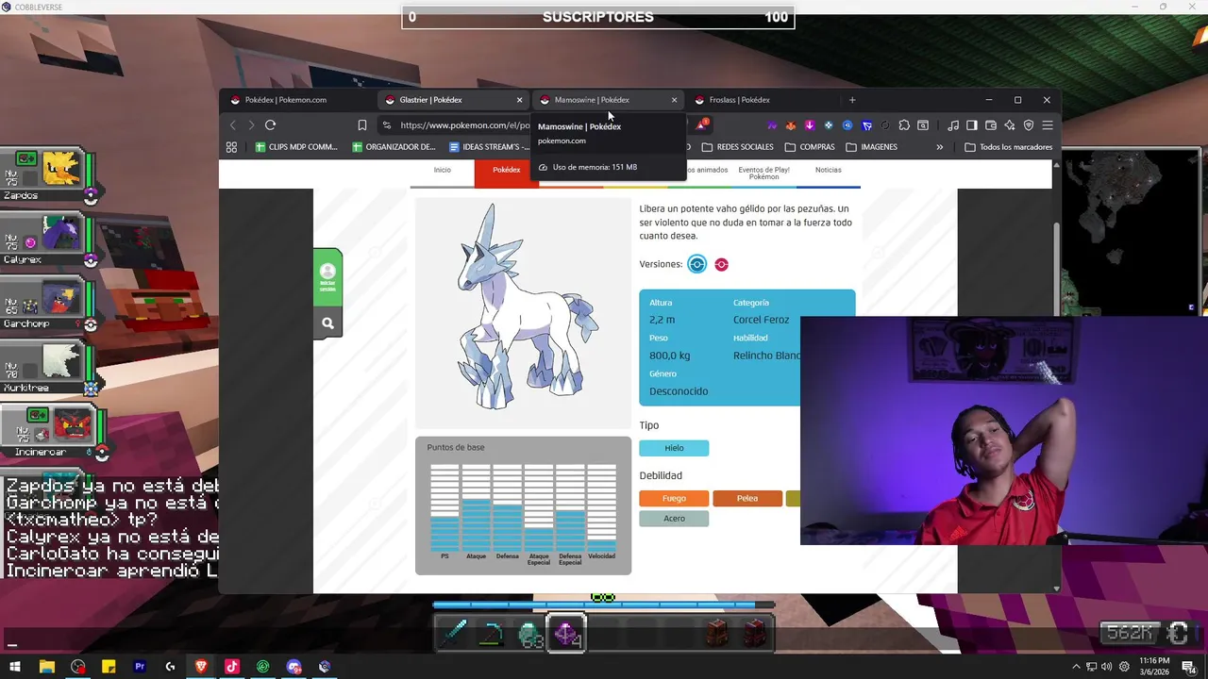Go back to the previous page

pyautogui.click(x=232, y=124)
